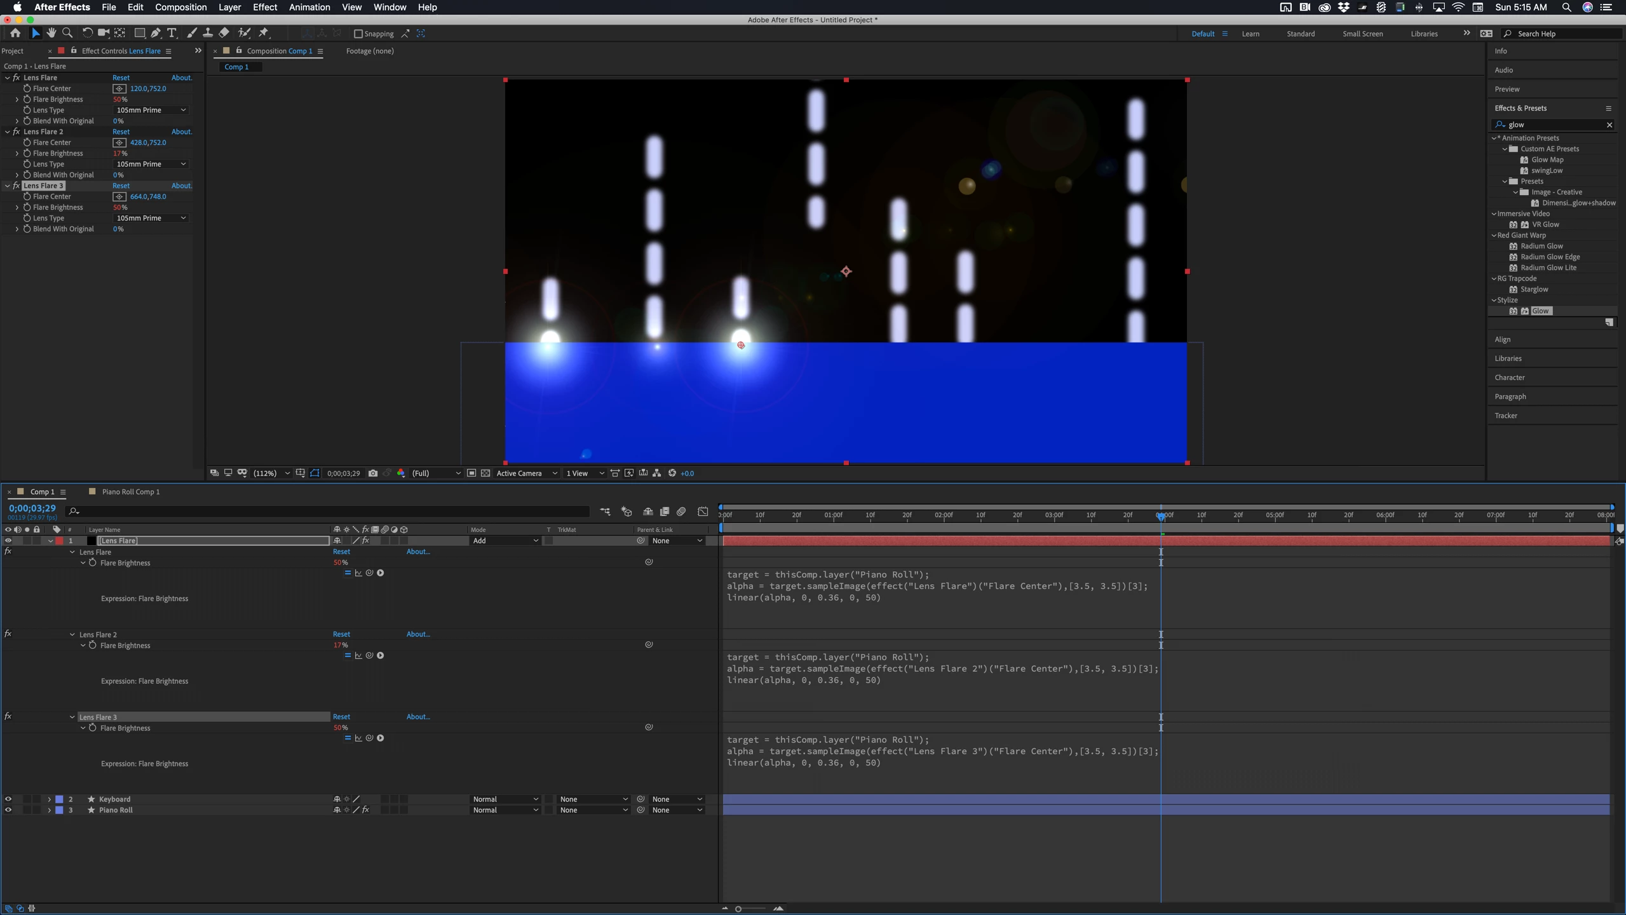Viewport: 1626px width, 915px height.
Task: Hide the Keyboard layer with eye toggle
Action: tap(8, 799)
